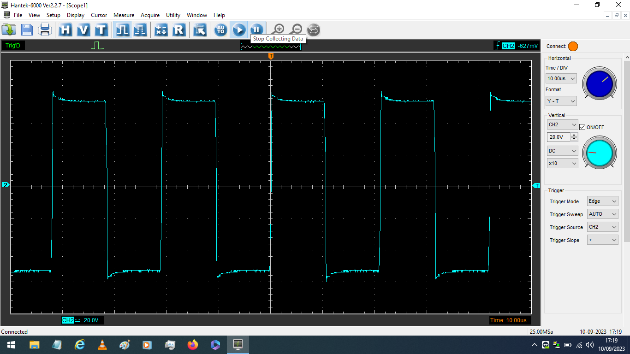Show hidden system tray icons chevron
The height and width of the screenshot is (354, 630).
click(535, 345)
